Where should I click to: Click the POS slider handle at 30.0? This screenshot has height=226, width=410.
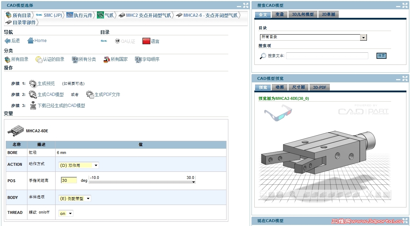(193, 182)
